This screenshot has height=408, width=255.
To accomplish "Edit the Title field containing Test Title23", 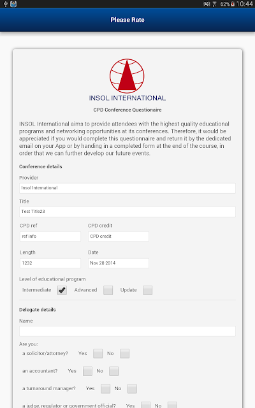I will pyautogui.click(x=127, y=212).
